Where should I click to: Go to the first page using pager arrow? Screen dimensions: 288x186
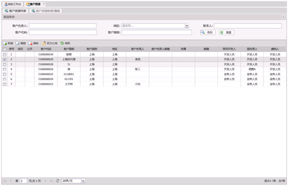click(5, 181)
